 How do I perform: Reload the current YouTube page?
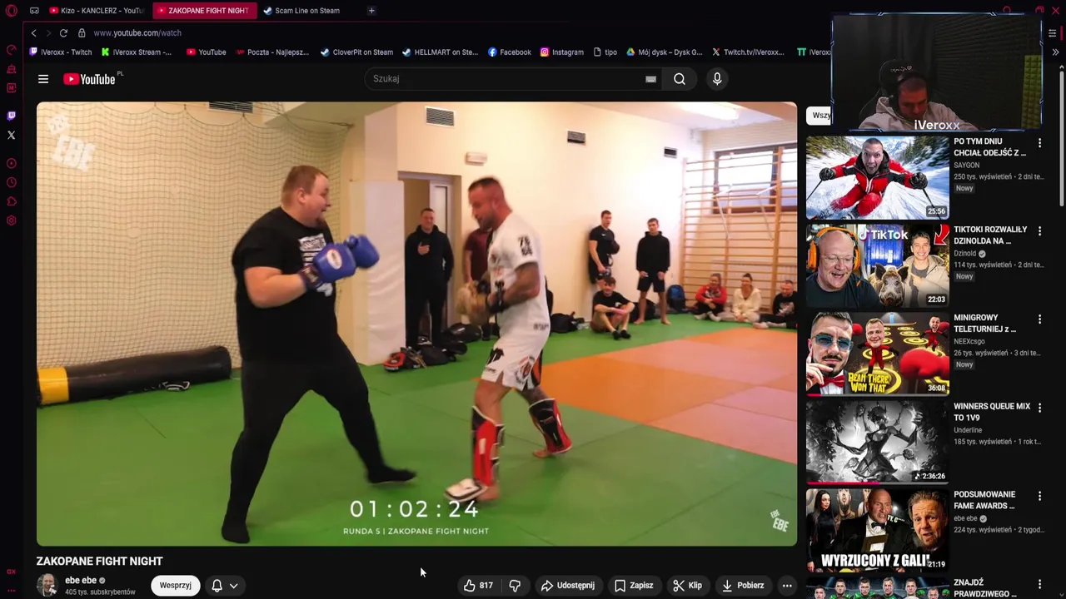(x=63, y=32)
